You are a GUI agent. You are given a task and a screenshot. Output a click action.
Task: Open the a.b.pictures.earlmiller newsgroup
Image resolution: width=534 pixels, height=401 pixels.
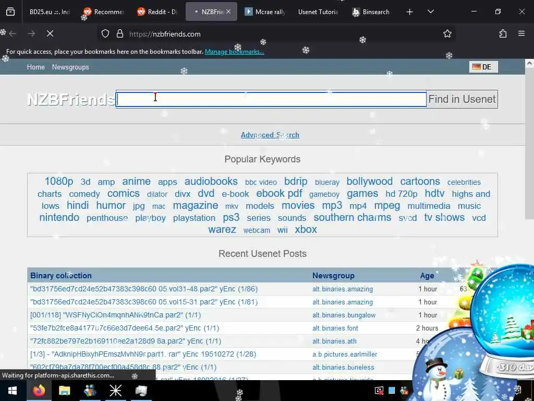(345, 355)
